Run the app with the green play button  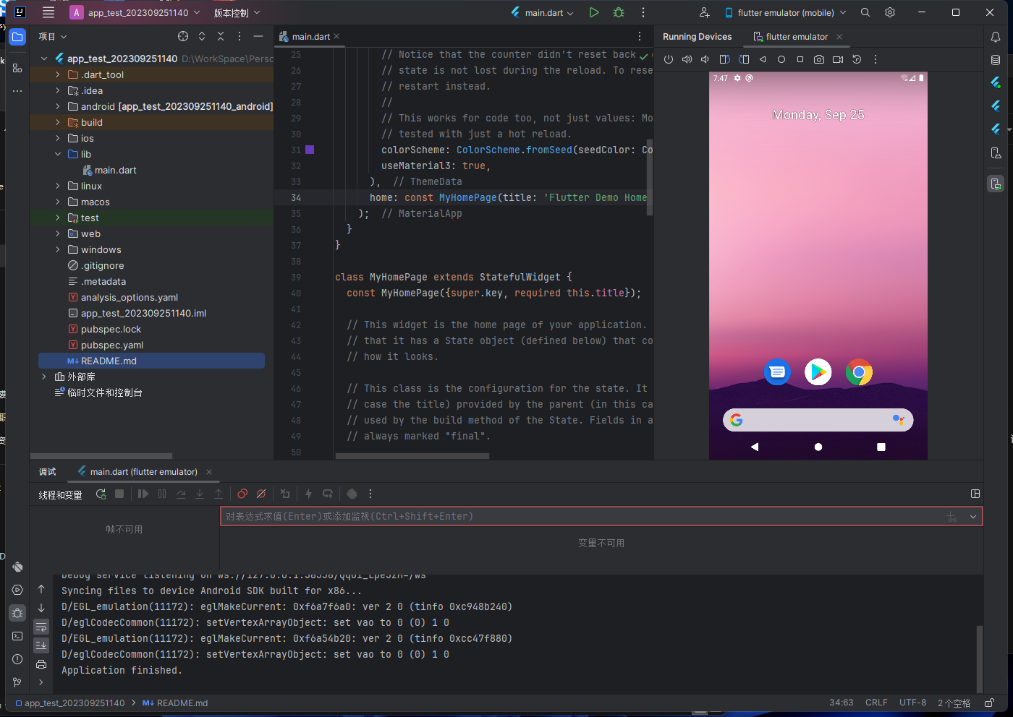(x=593, y=12)
